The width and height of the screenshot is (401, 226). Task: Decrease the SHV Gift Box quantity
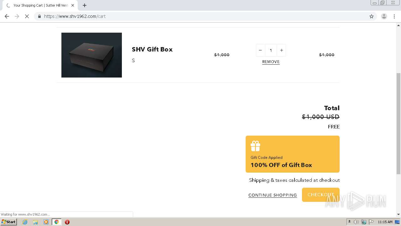click(260, 50)
